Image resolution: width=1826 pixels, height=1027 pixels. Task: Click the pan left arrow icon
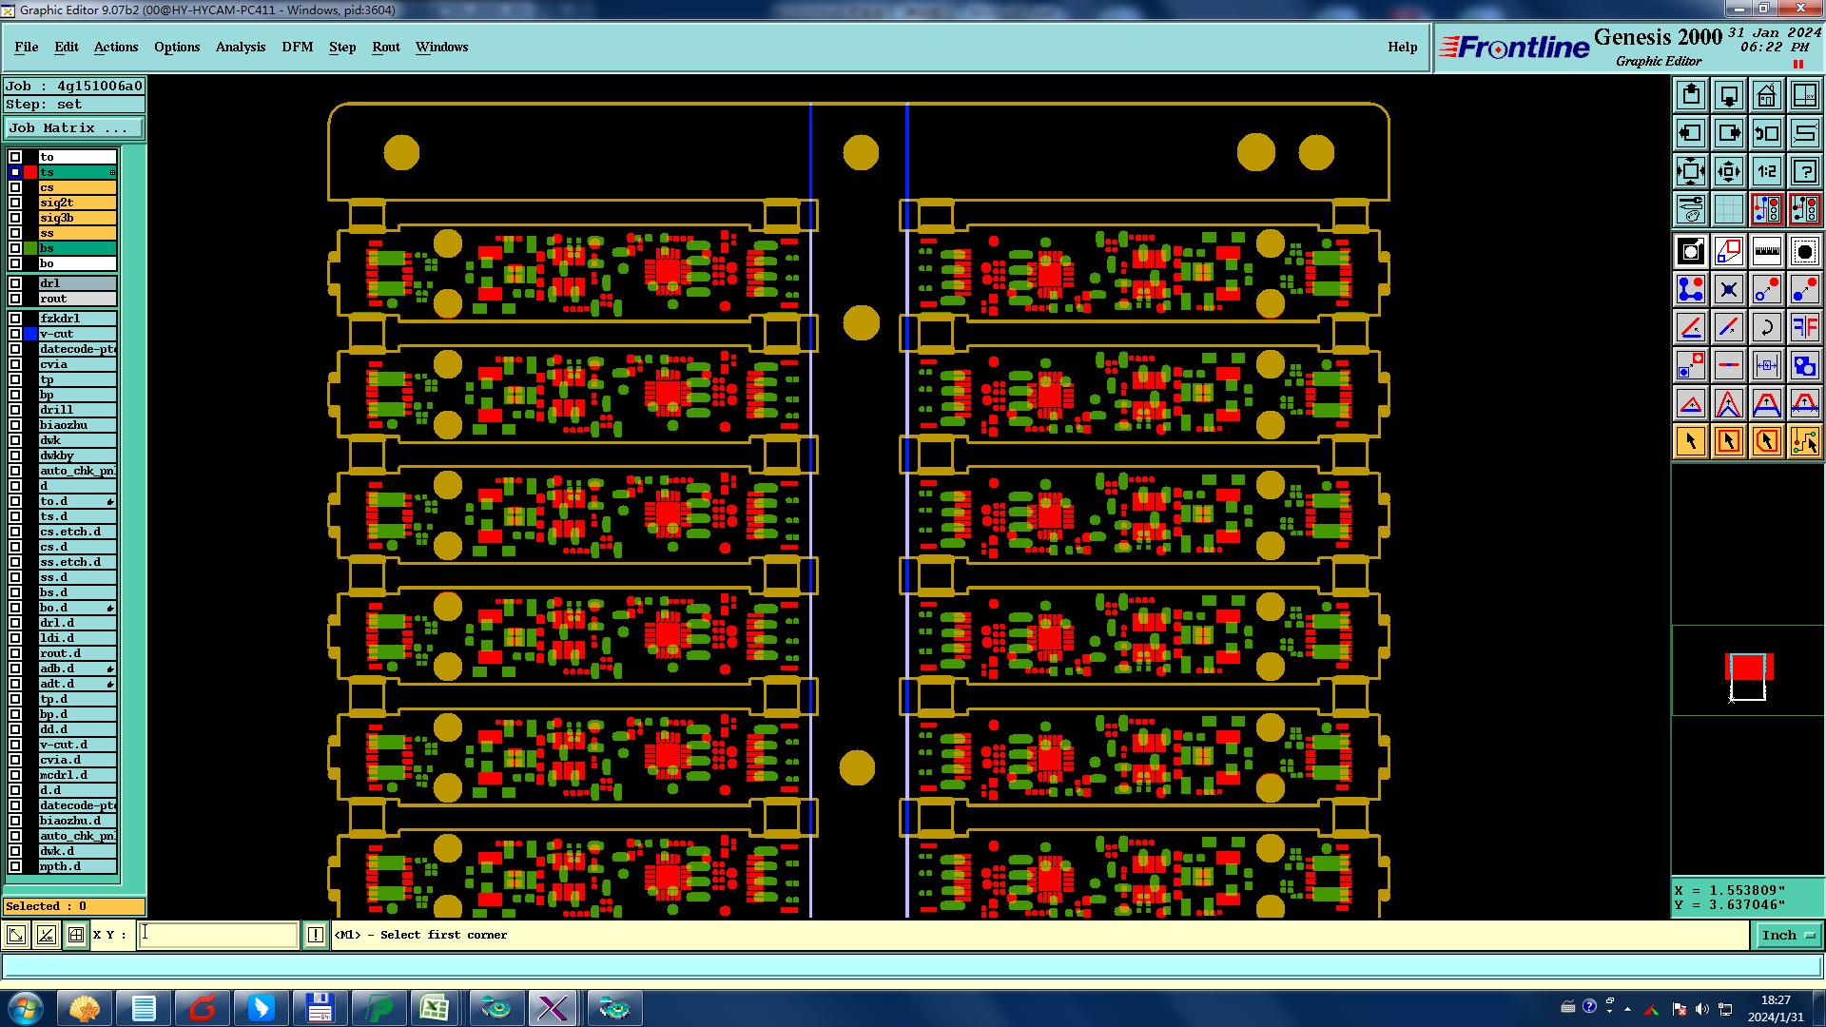(1691, 133)
